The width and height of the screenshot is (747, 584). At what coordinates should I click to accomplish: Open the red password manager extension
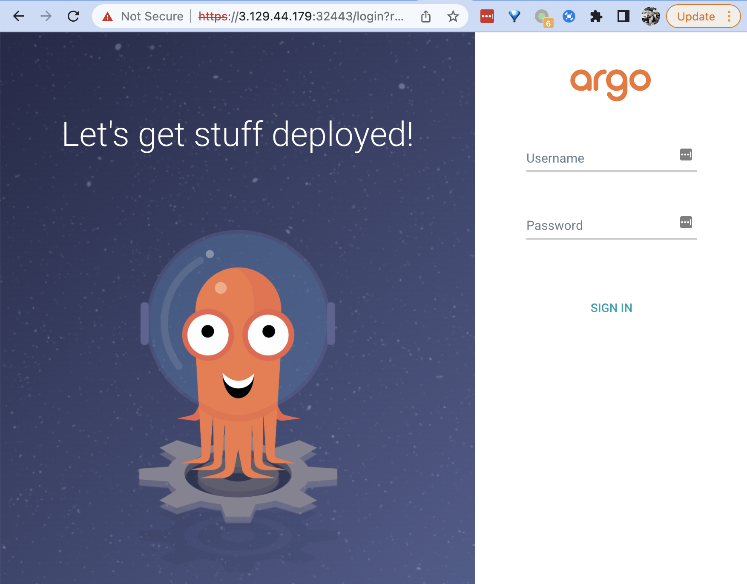(x=487, y=17)
